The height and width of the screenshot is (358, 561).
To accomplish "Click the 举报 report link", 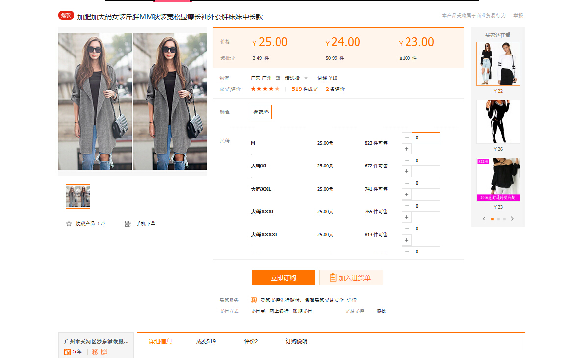I will 518,16.
